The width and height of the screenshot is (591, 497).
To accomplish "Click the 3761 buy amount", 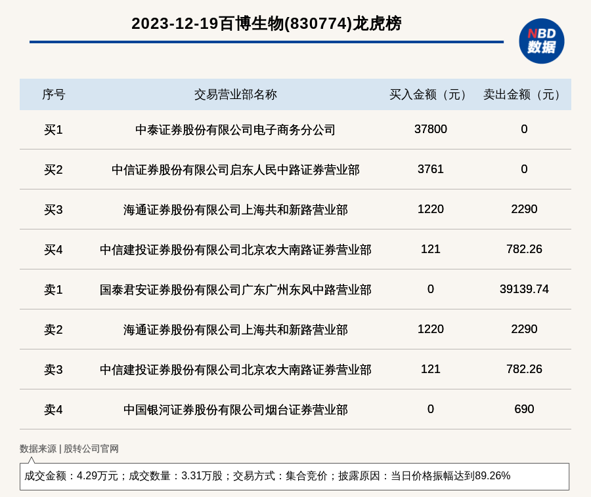I will click(x=430, y=169).
